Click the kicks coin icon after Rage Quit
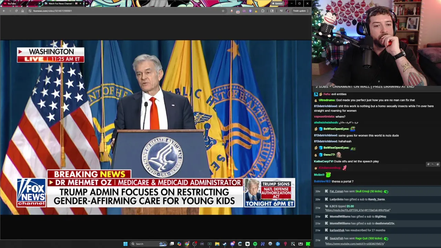The width and height of the screenshot is (441, 248). (x=386, y=238)
